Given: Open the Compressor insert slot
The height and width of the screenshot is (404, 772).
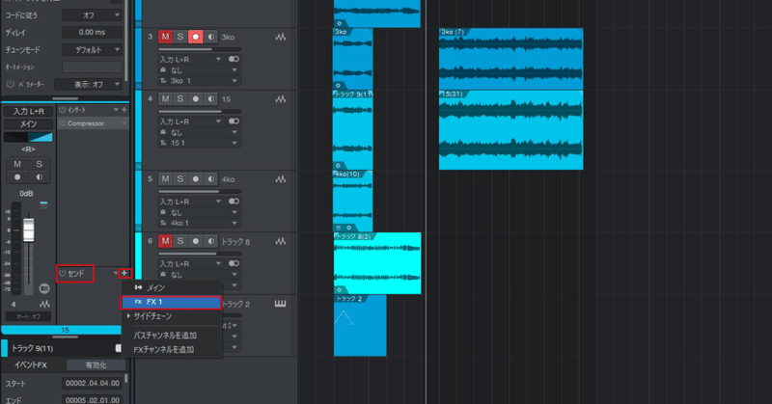Looking at the screenshot, I should pos(93,123).
